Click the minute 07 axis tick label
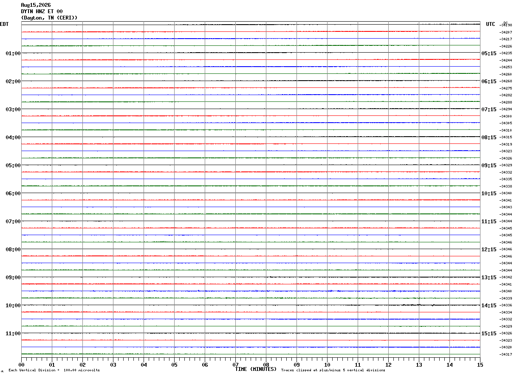Viewport: 514px width, 376px height. click(x=235, y=365)
